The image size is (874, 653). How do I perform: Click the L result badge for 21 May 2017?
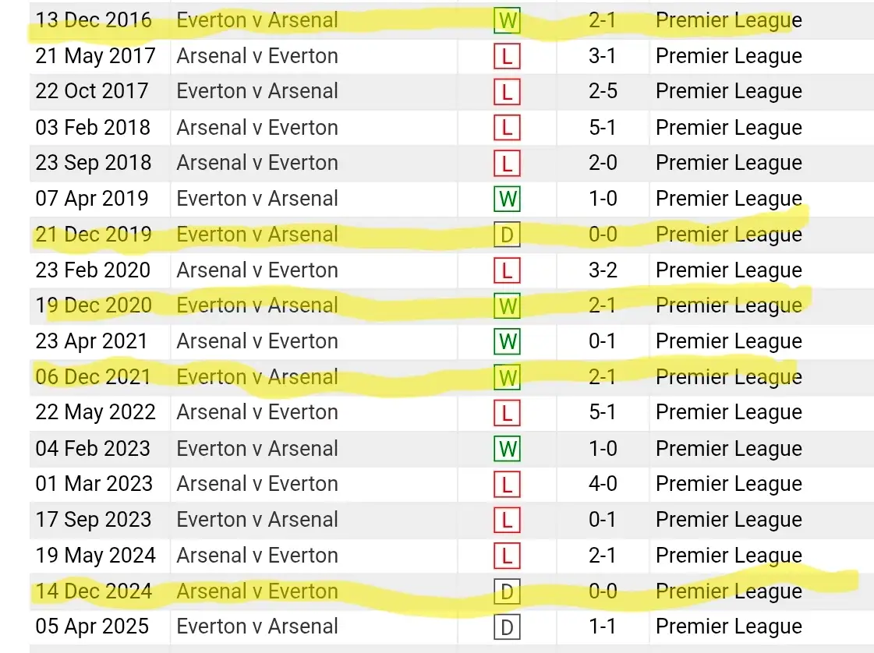pos(507,56)
